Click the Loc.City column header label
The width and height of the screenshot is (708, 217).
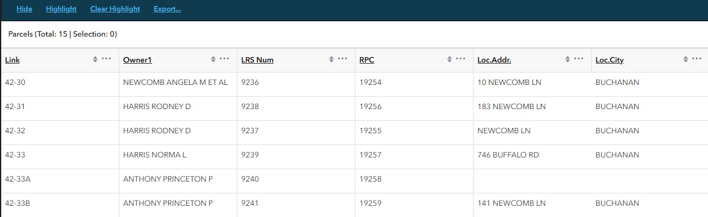(609, 60)
